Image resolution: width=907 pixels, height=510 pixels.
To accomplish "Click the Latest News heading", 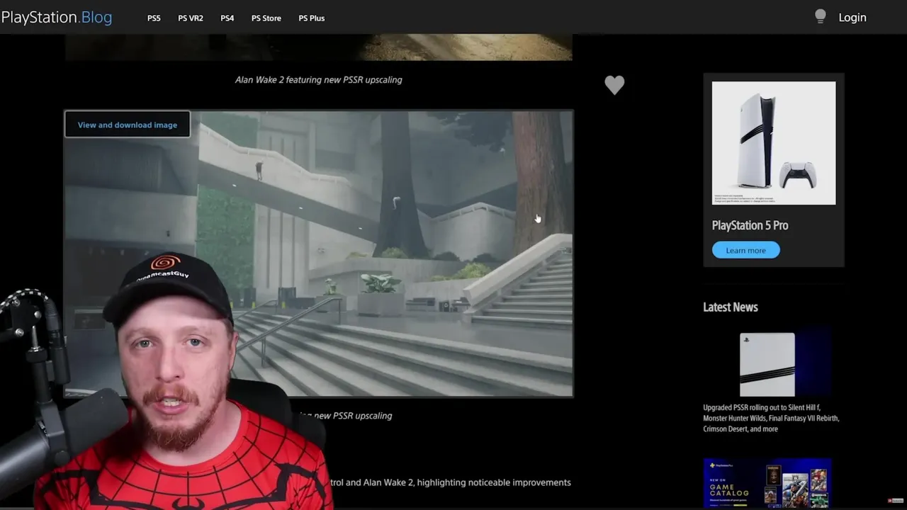I will 731,307.
